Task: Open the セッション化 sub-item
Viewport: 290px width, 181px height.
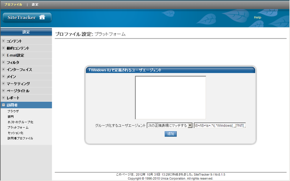Action: [x=15, y=133]
